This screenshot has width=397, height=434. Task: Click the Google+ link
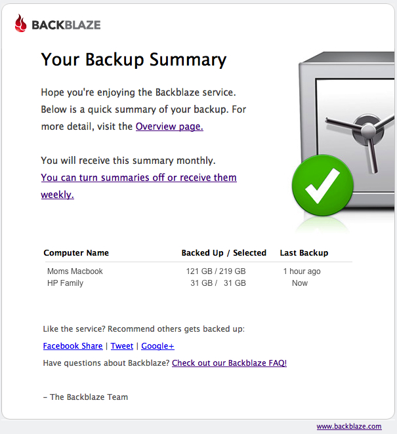157,346
